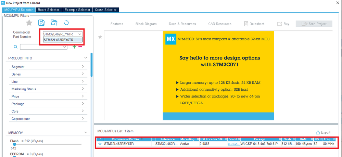Click the magnifier search icon in filters

(x=15, y=47)
